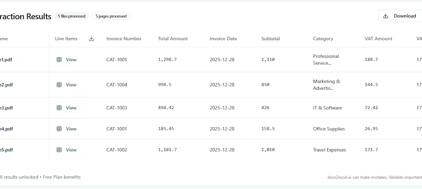Click the '5 pages processed' badge

(111, 16)
